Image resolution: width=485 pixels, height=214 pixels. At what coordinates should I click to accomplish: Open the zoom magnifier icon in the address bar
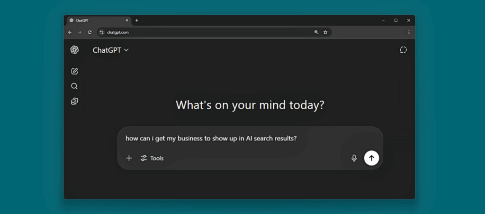coord(316,32)
